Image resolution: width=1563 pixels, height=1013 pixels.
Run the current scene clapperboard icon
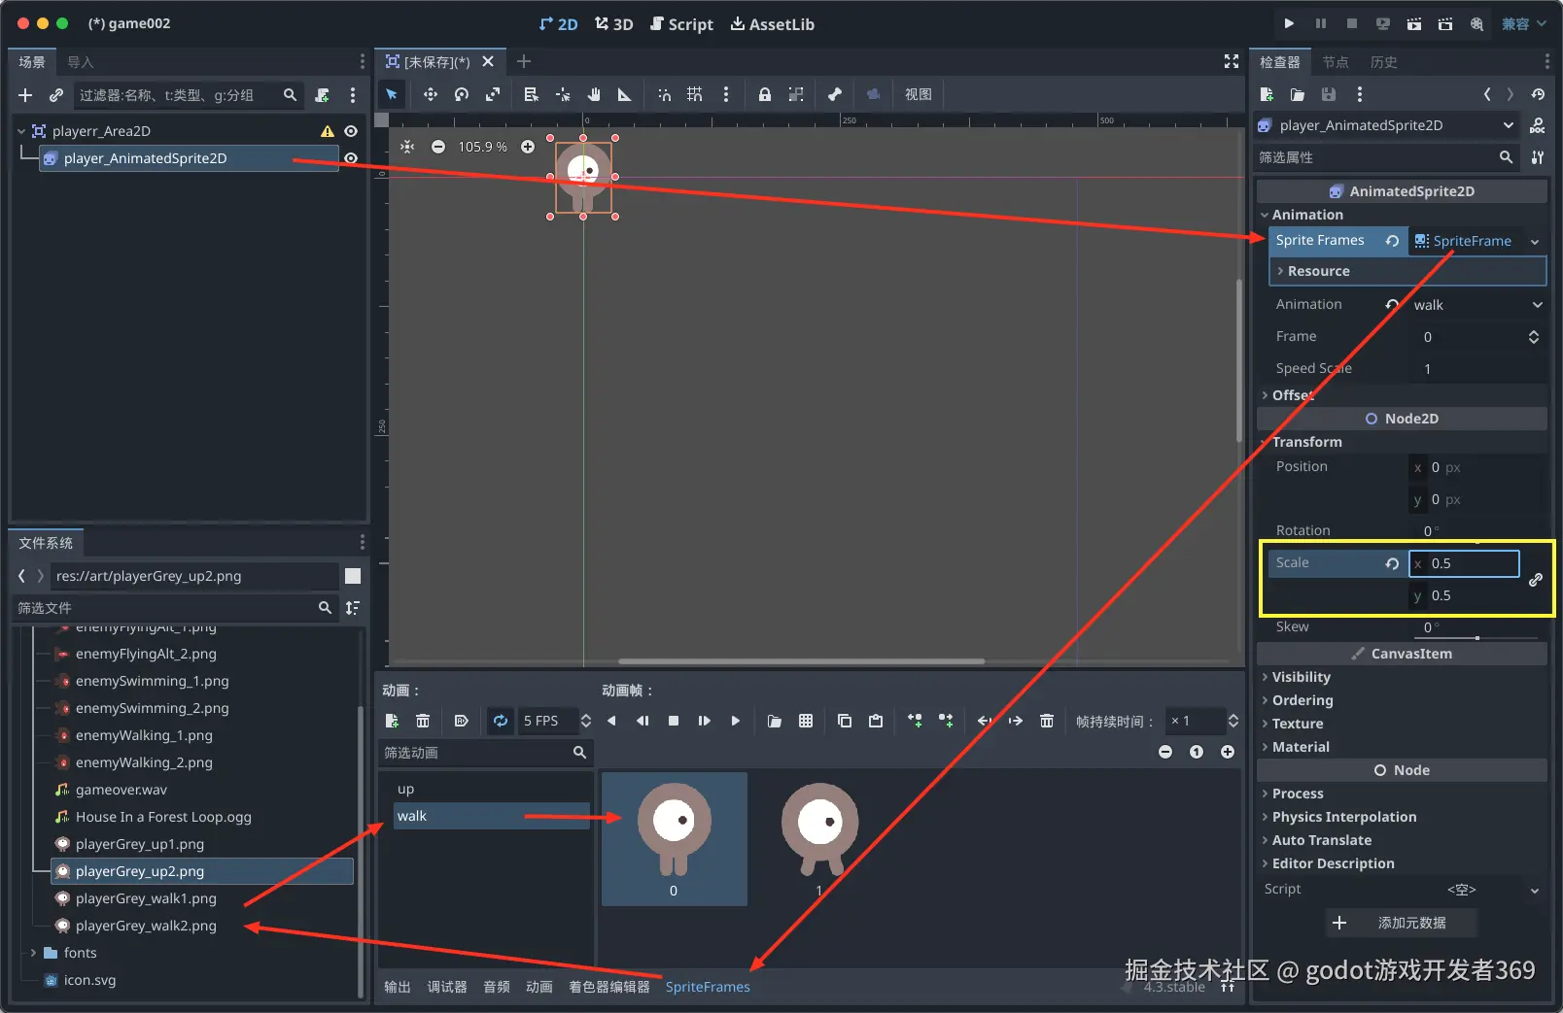pyautogui.click(x=1414, y=23)
